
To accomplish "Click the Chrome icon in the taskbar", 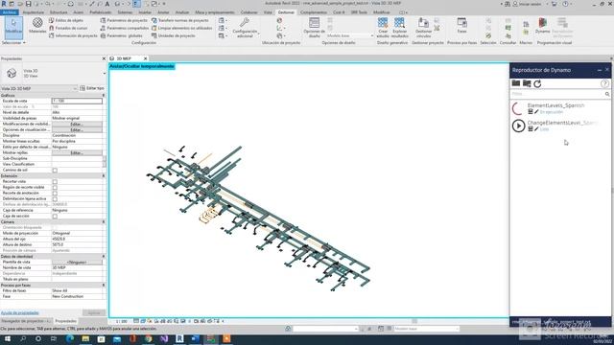I will [149, 338].
